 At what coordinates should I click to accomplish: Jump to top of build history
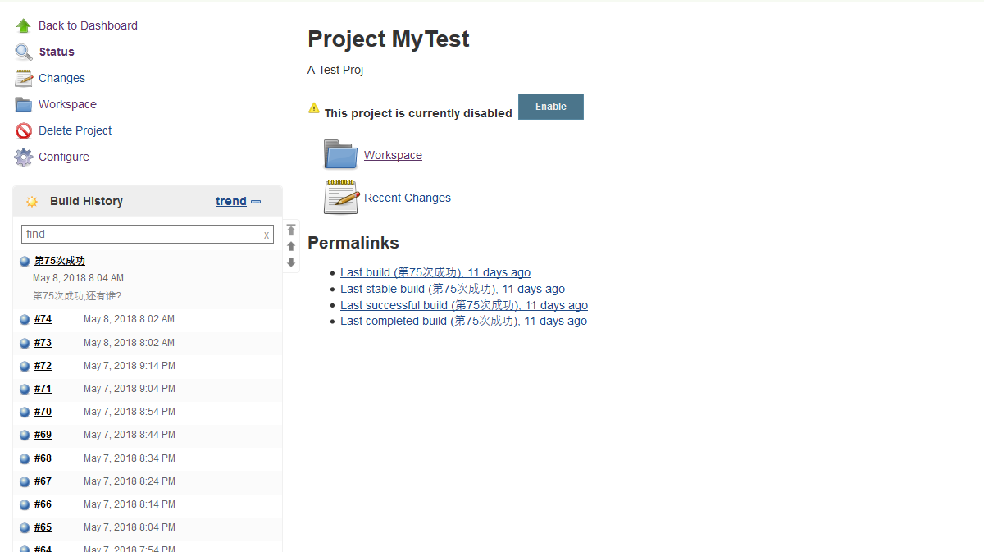click(291, 230)
